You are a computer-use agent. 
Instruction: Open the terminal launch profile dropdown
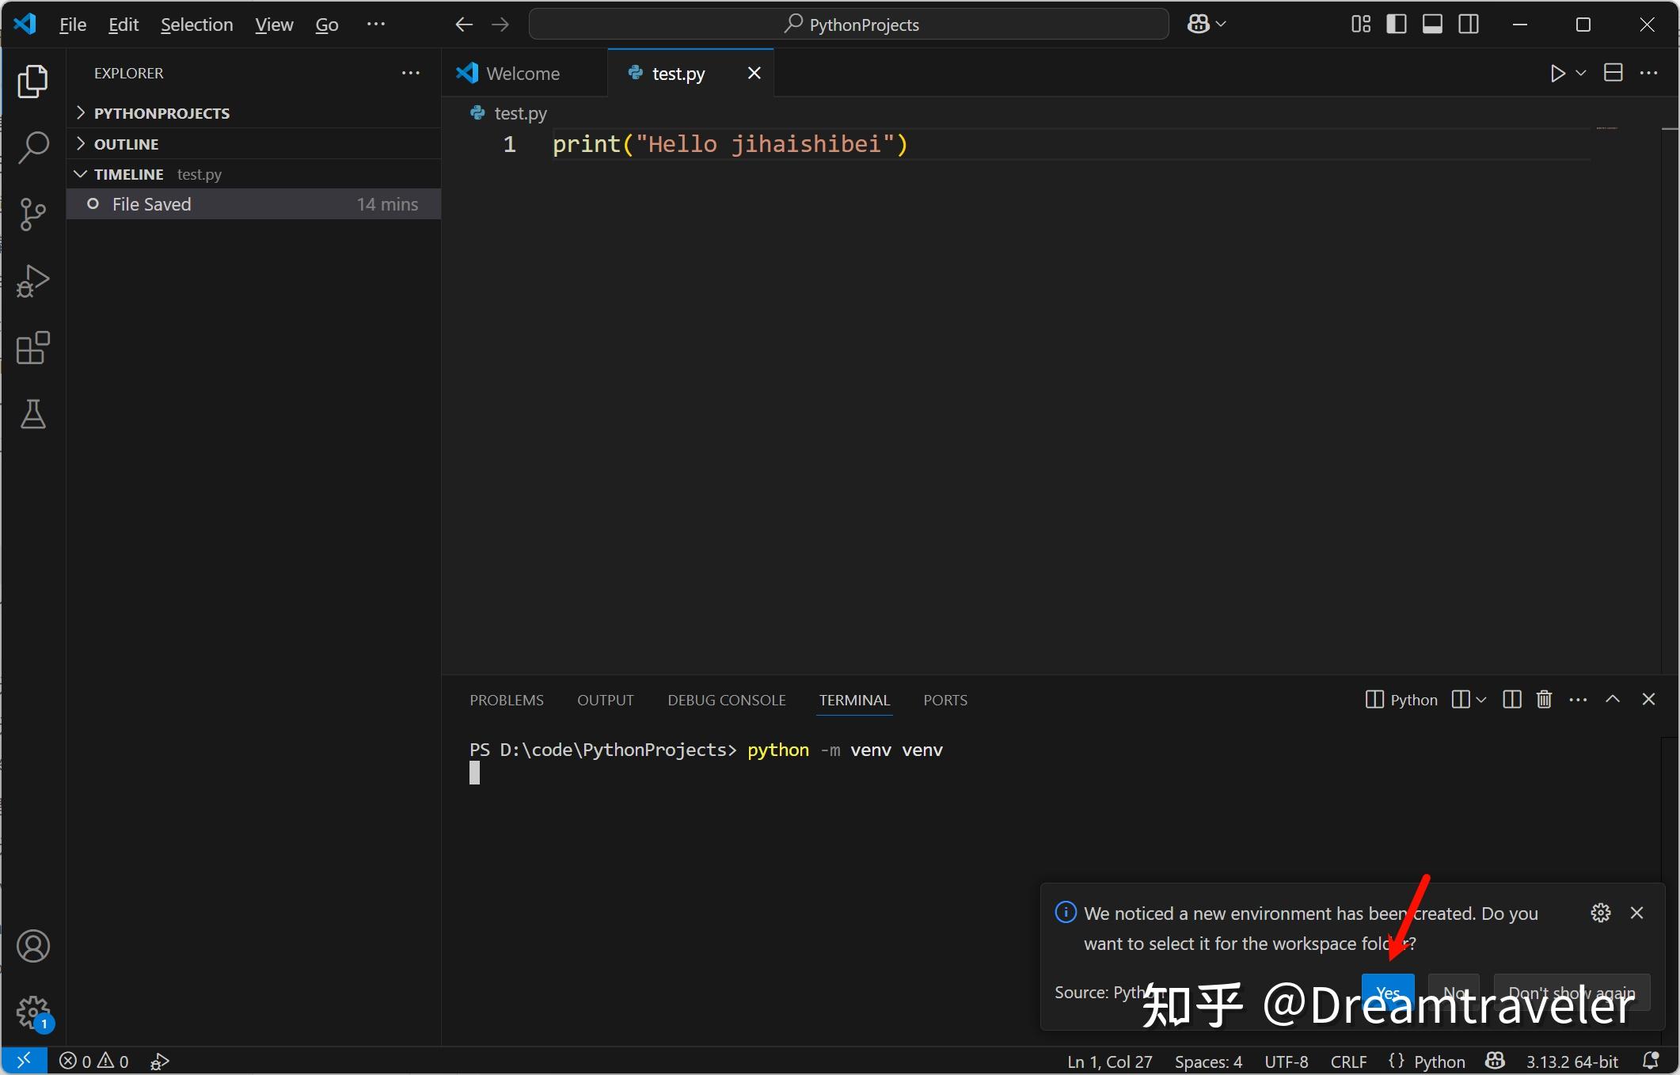[1481, 700]
